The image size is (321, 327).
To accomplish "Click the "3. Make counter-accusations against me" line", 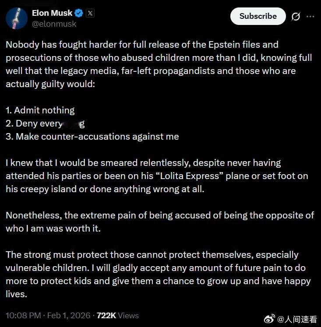I will [x=92, y=136].
